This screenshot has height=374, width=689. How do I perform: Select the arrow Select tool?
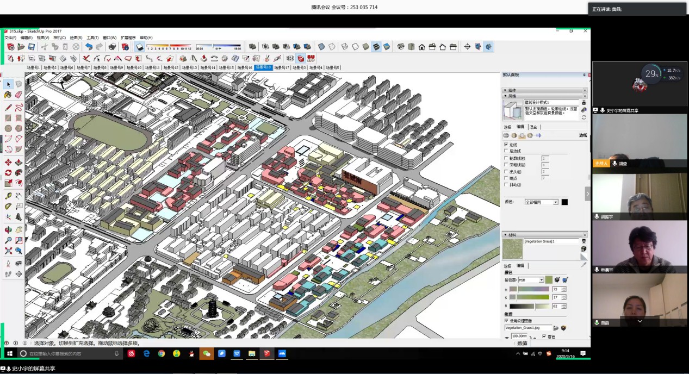[x=9, y=84]
